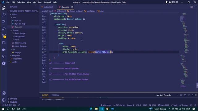Open close-bar.png in the explorer

click(20, 43)
